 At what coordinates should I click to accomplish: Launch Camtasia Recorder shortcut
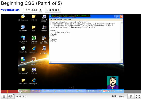pyautogui.click(x=34, y=40)
